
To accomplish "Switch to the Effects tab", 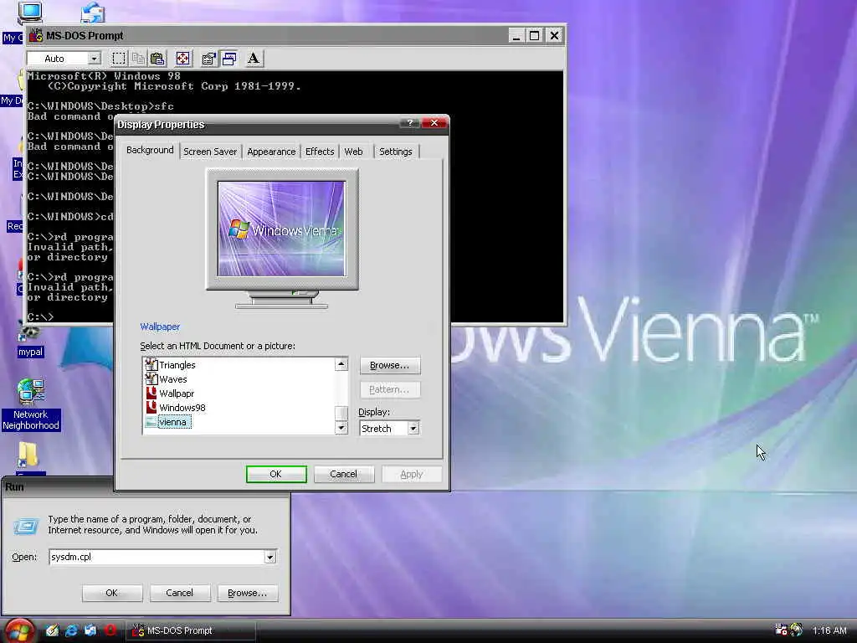I will 320,152.
